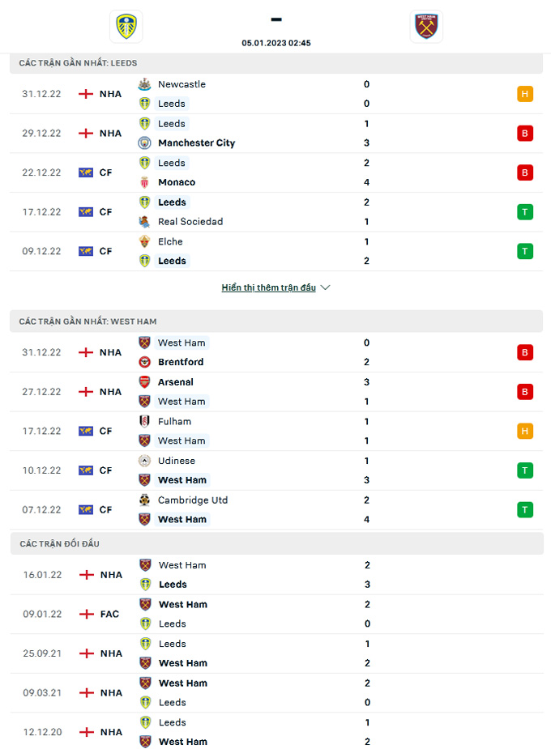The width and height of the screenshot is (551, 749).
Task: Open the Elche team link
Action: point(170,241)
